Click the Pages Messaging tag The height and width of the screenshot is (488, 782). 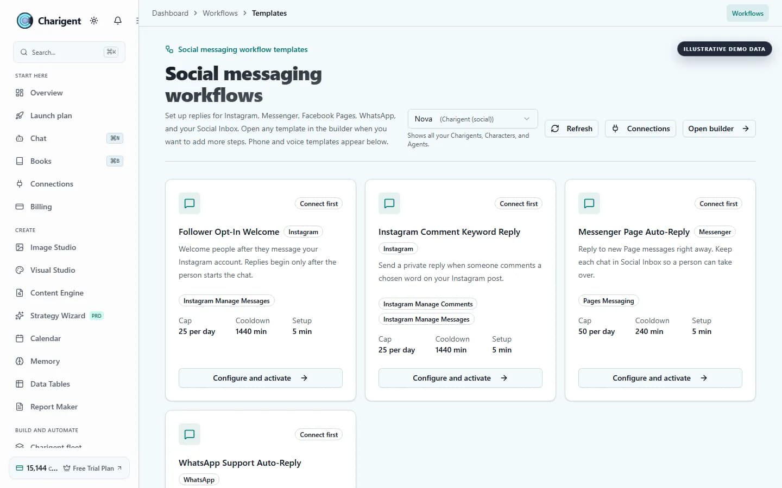[x=609, y=301]
